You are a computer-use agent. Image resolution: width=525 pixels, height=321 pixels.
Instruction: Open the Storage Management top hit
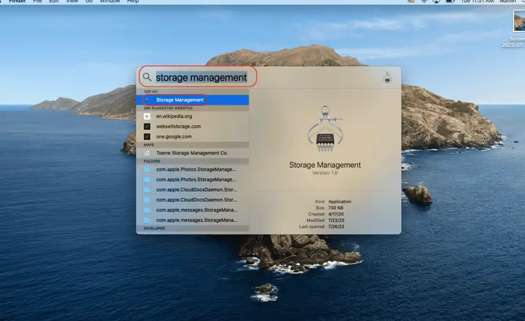coord(192,99)
